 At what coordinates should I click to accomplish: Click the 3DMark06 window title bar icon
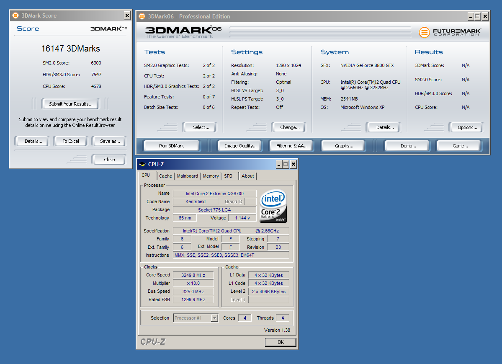(x=142, y=16)
